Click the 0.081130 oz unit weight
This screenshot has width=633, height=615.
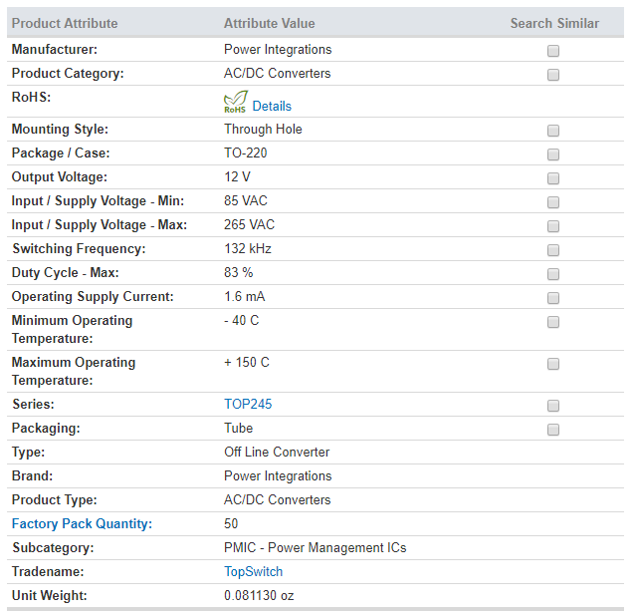coord(259,595)
